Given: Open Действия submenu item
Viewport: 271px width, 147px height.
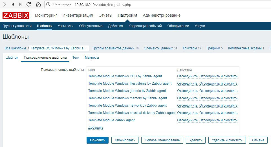Looking at the screenshot, I should (x=115, y=26).
